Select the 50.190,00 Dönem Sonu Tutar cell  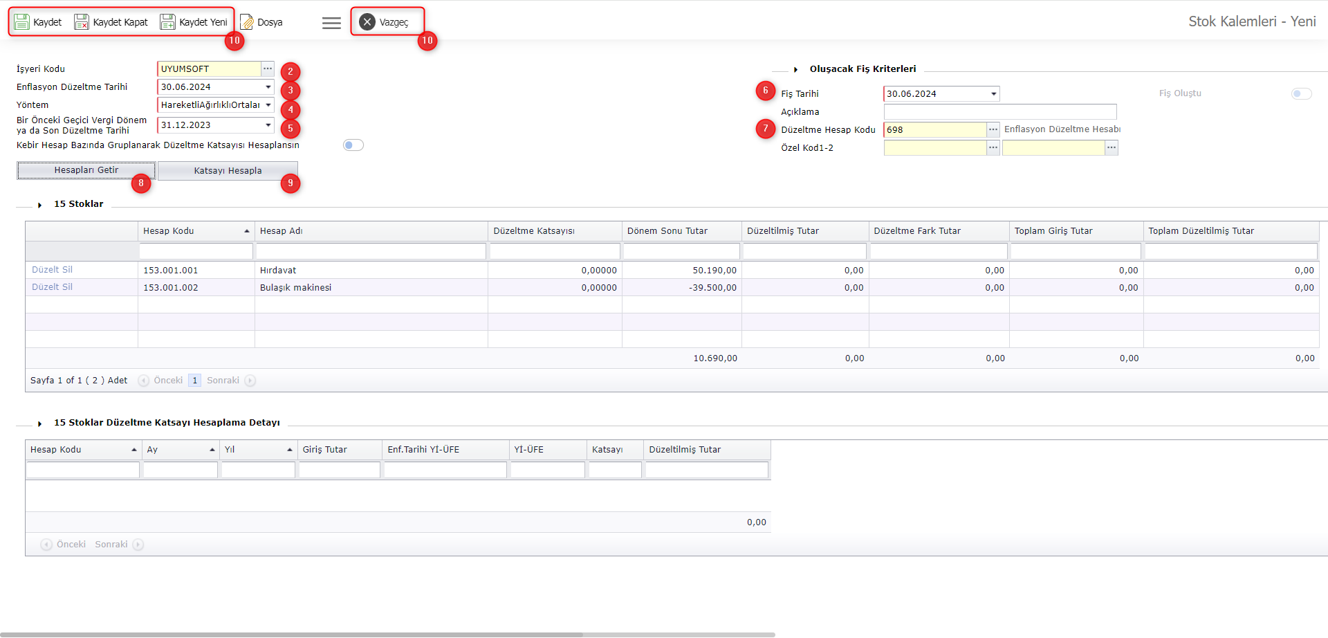[682, 271]
